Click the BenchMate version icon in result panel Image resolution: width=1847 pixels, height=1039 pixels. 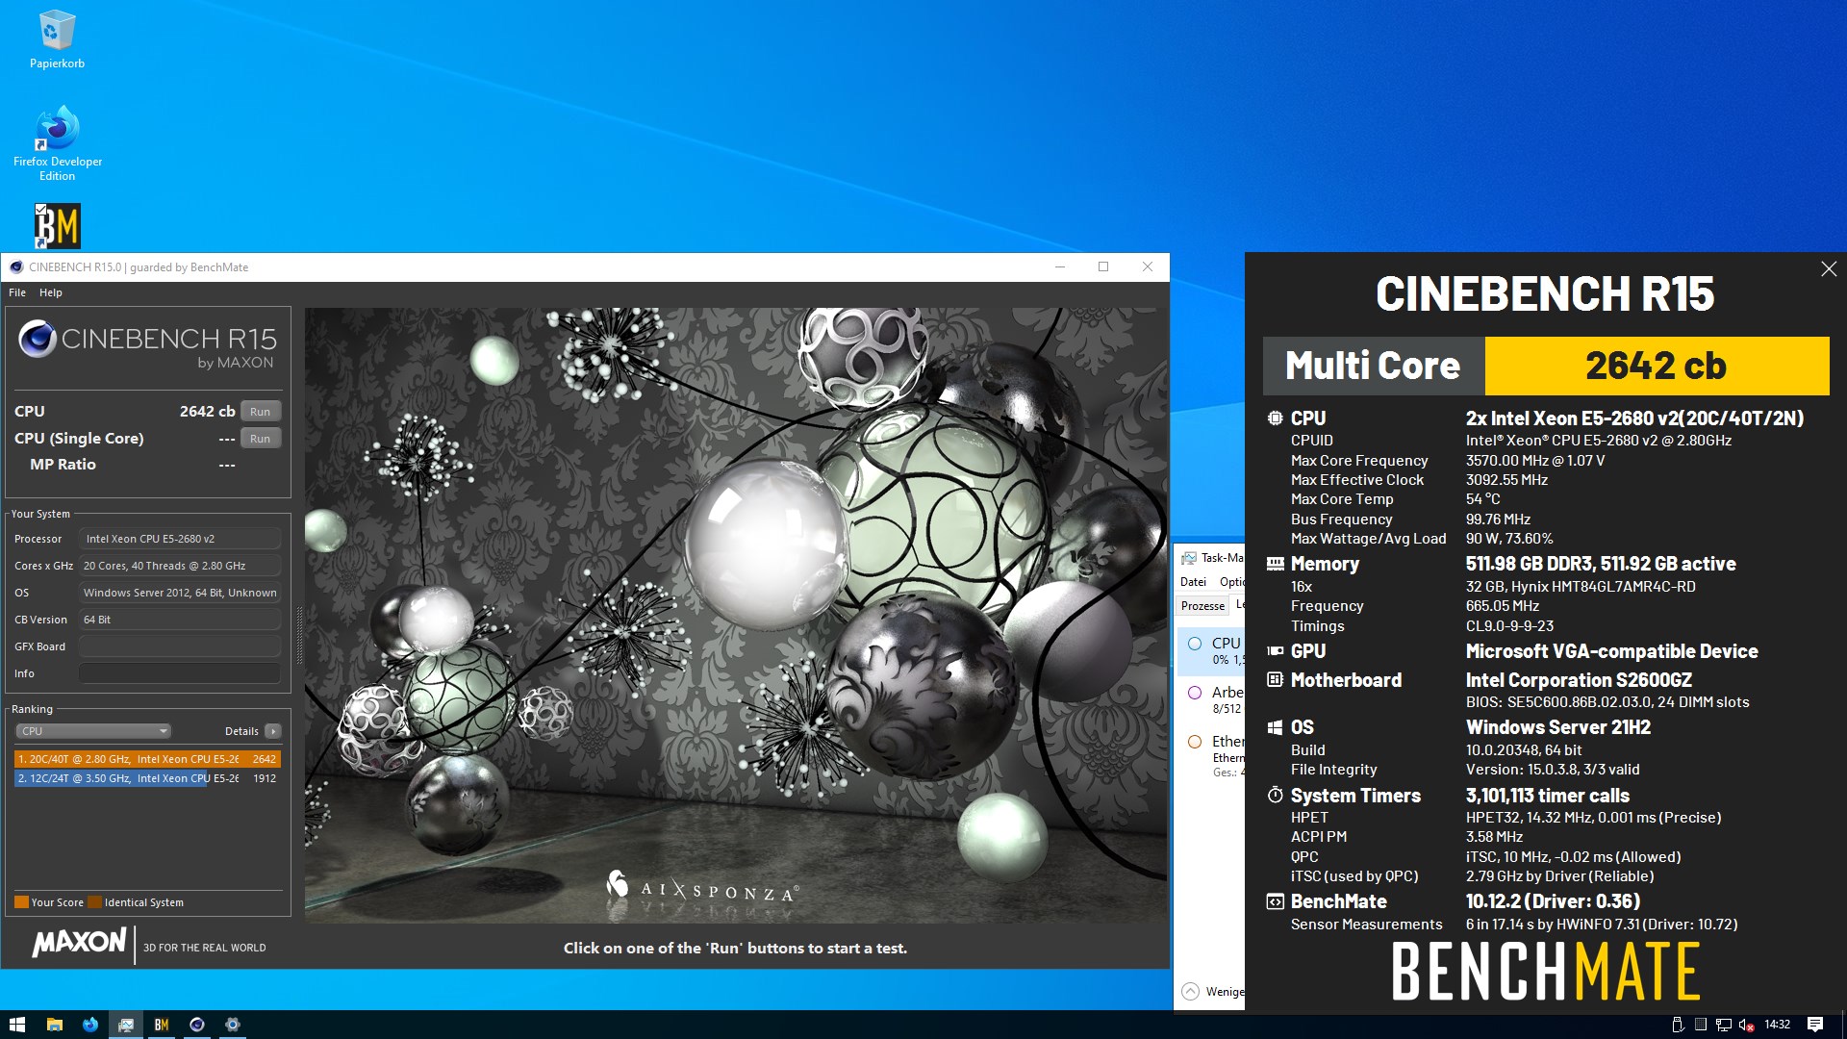point(1276,901)
